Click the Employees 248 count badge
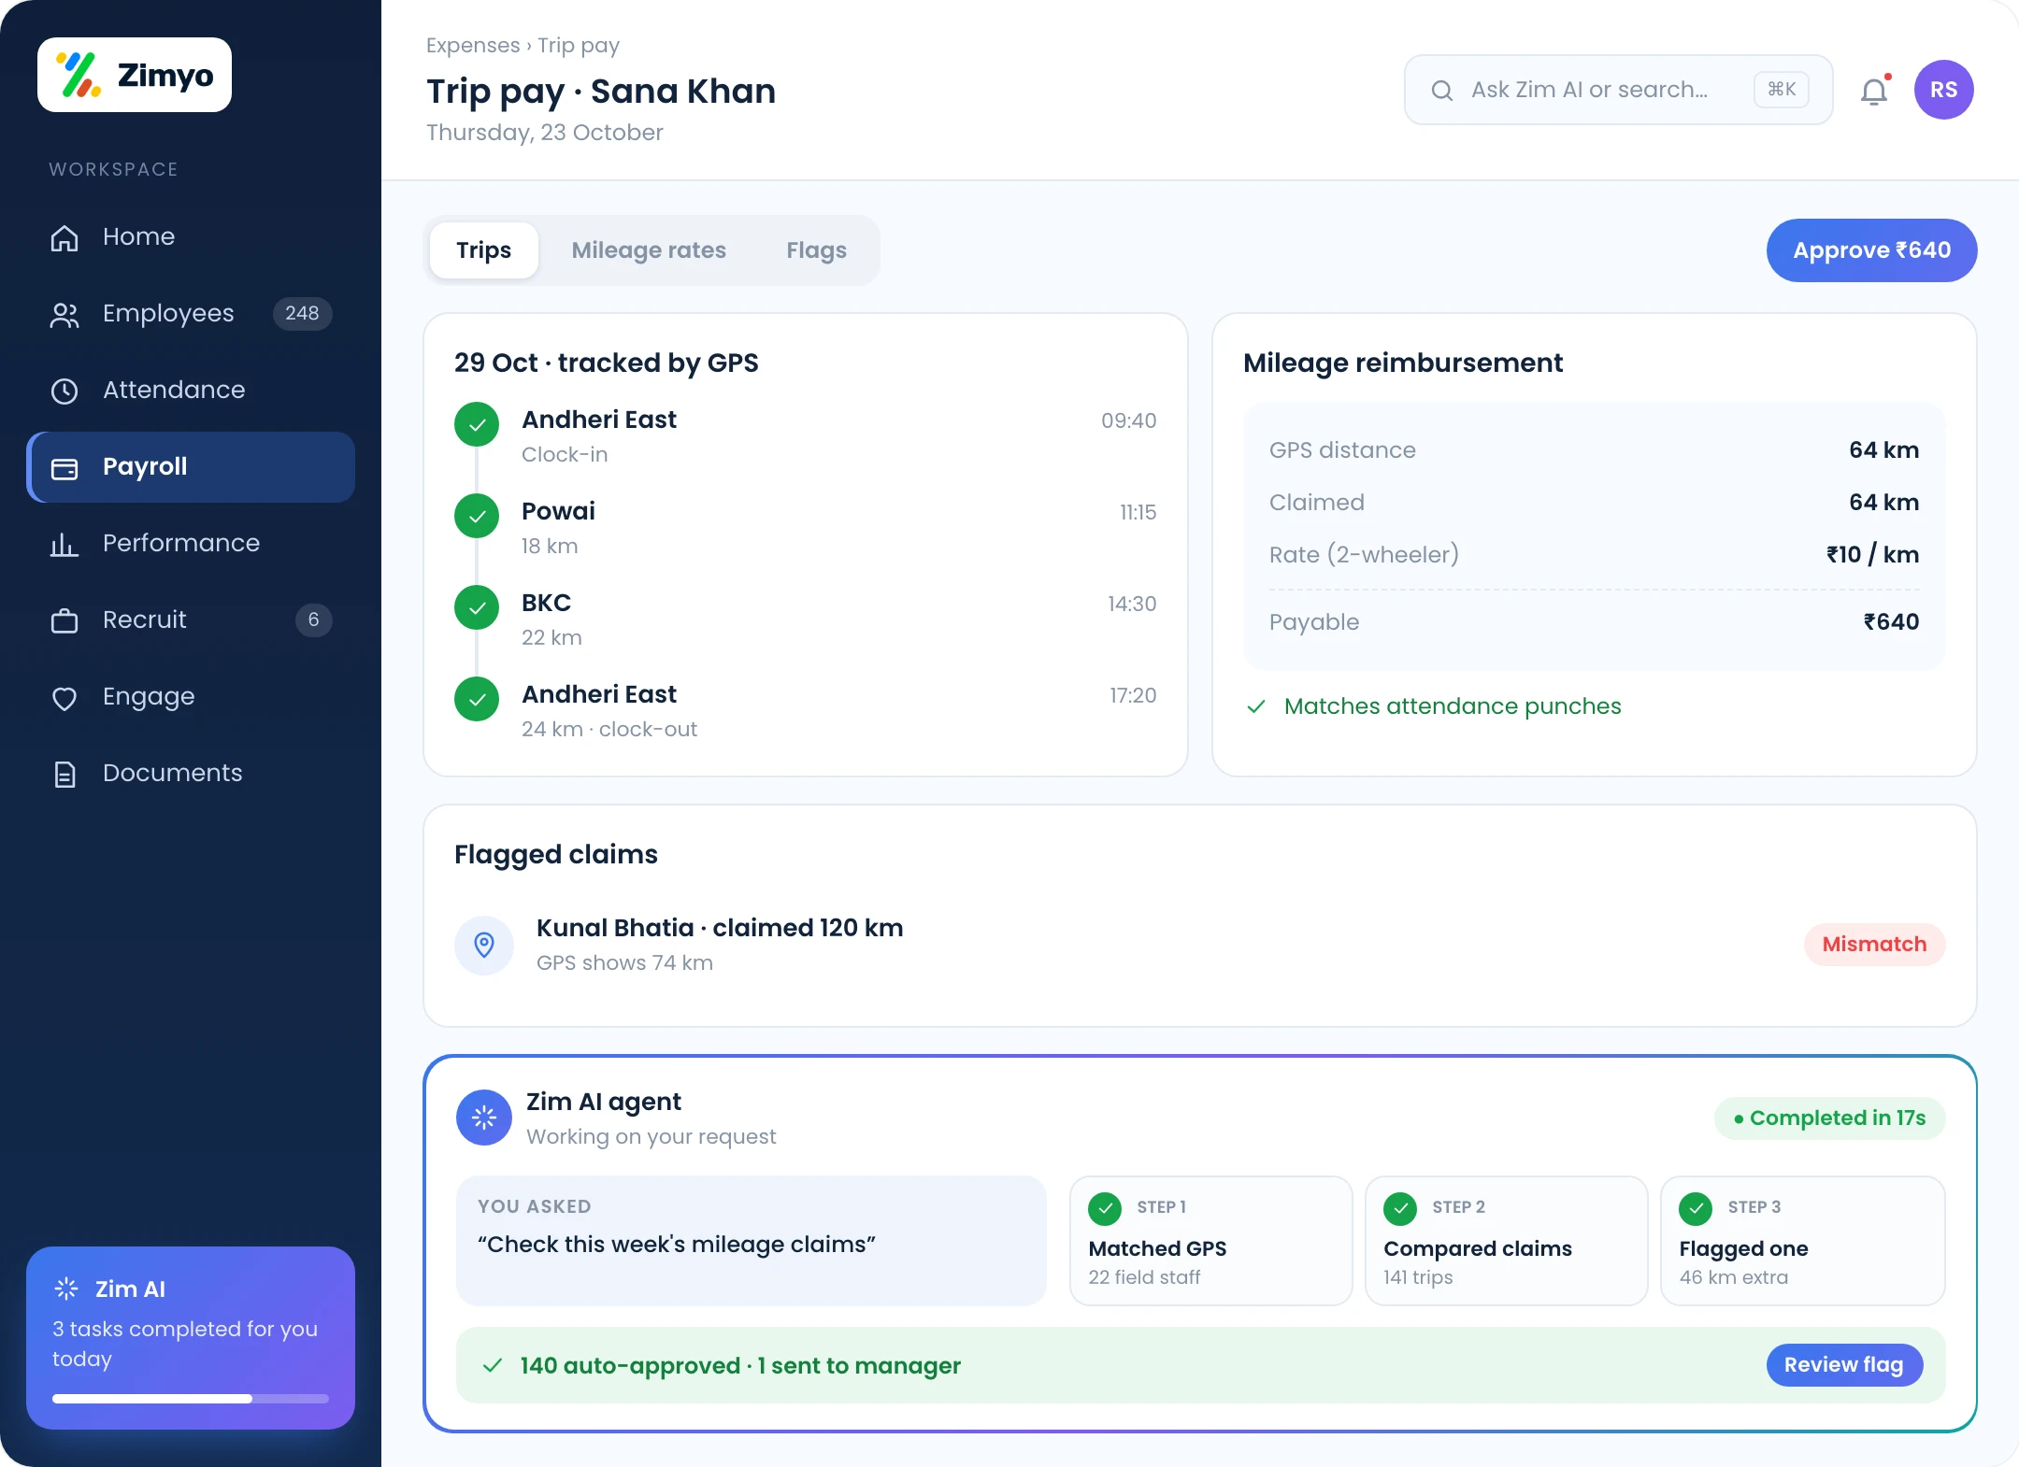Image resolution: width=2019 pixels, height=1467 pixels. pyautogui.click(x=302, y=313)
